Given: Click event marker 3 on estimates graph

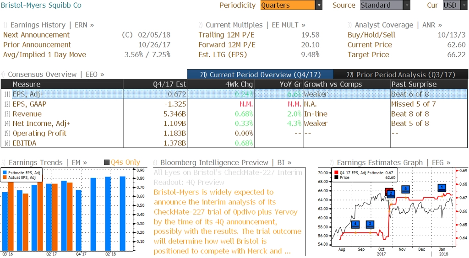Looking at the screenshot, I should (x=370, y=224).
